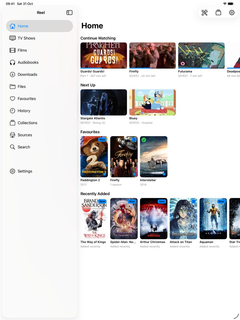Open Downloads section
This screenshot has width=240, height=320.
pos(27,74)
